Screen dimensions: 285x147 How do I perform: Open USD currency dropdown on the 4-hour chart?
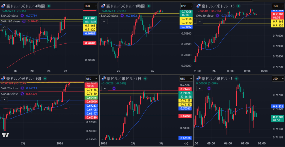[91, 6]
